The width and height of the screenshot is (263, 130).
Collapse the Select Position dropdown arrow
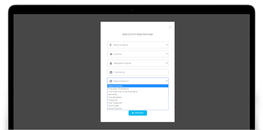click(167, 81)
